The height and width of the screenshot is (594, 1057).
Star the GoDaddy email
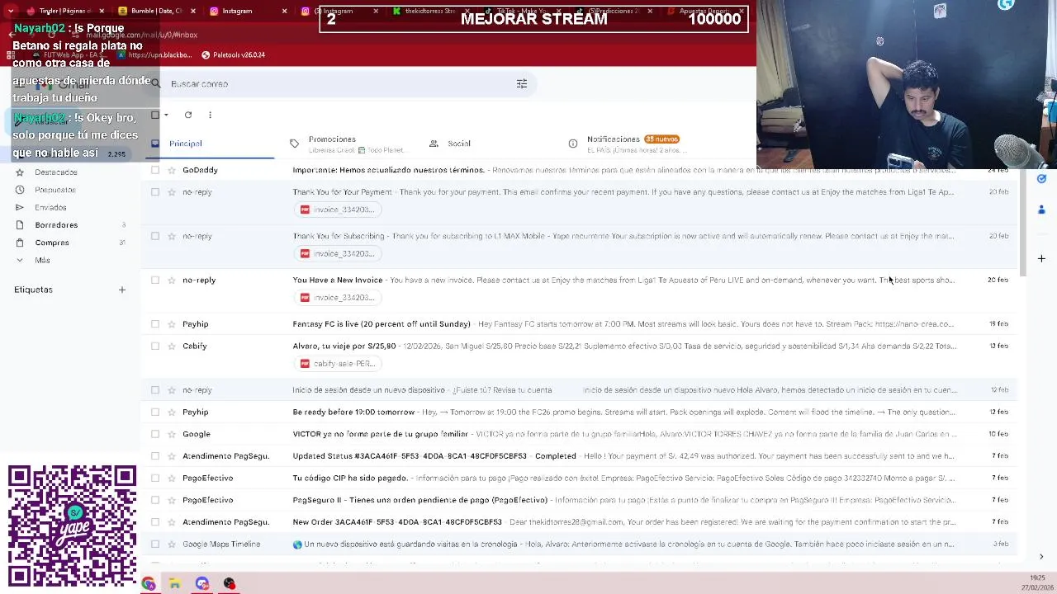tap(172, 170)
